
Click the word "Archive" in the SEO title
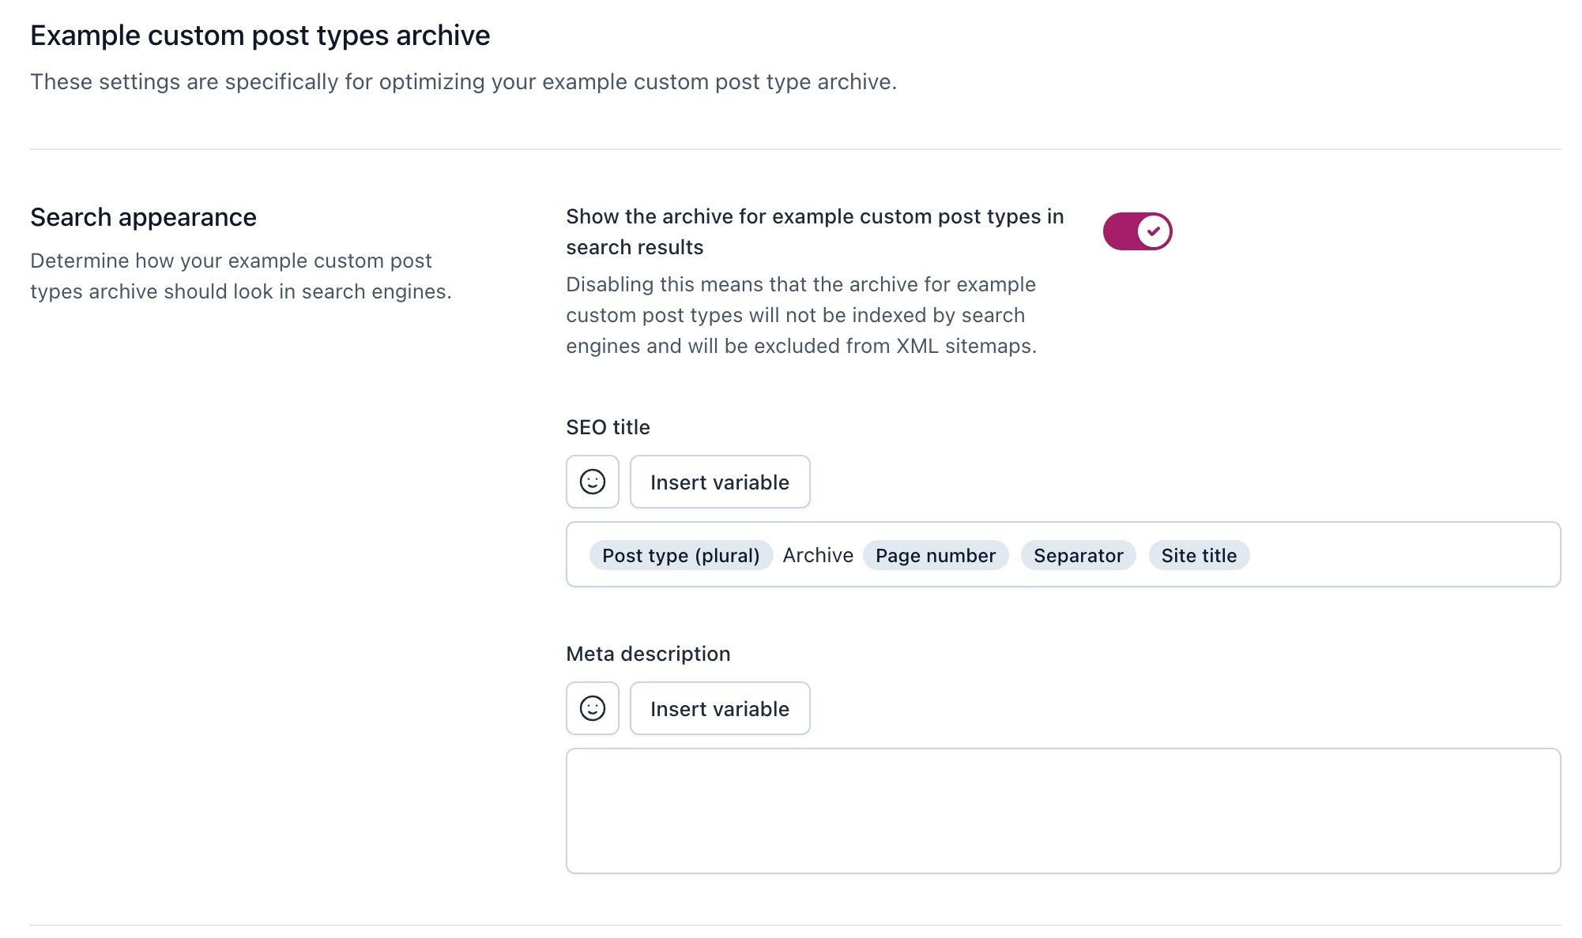click(x=818, y=555)
